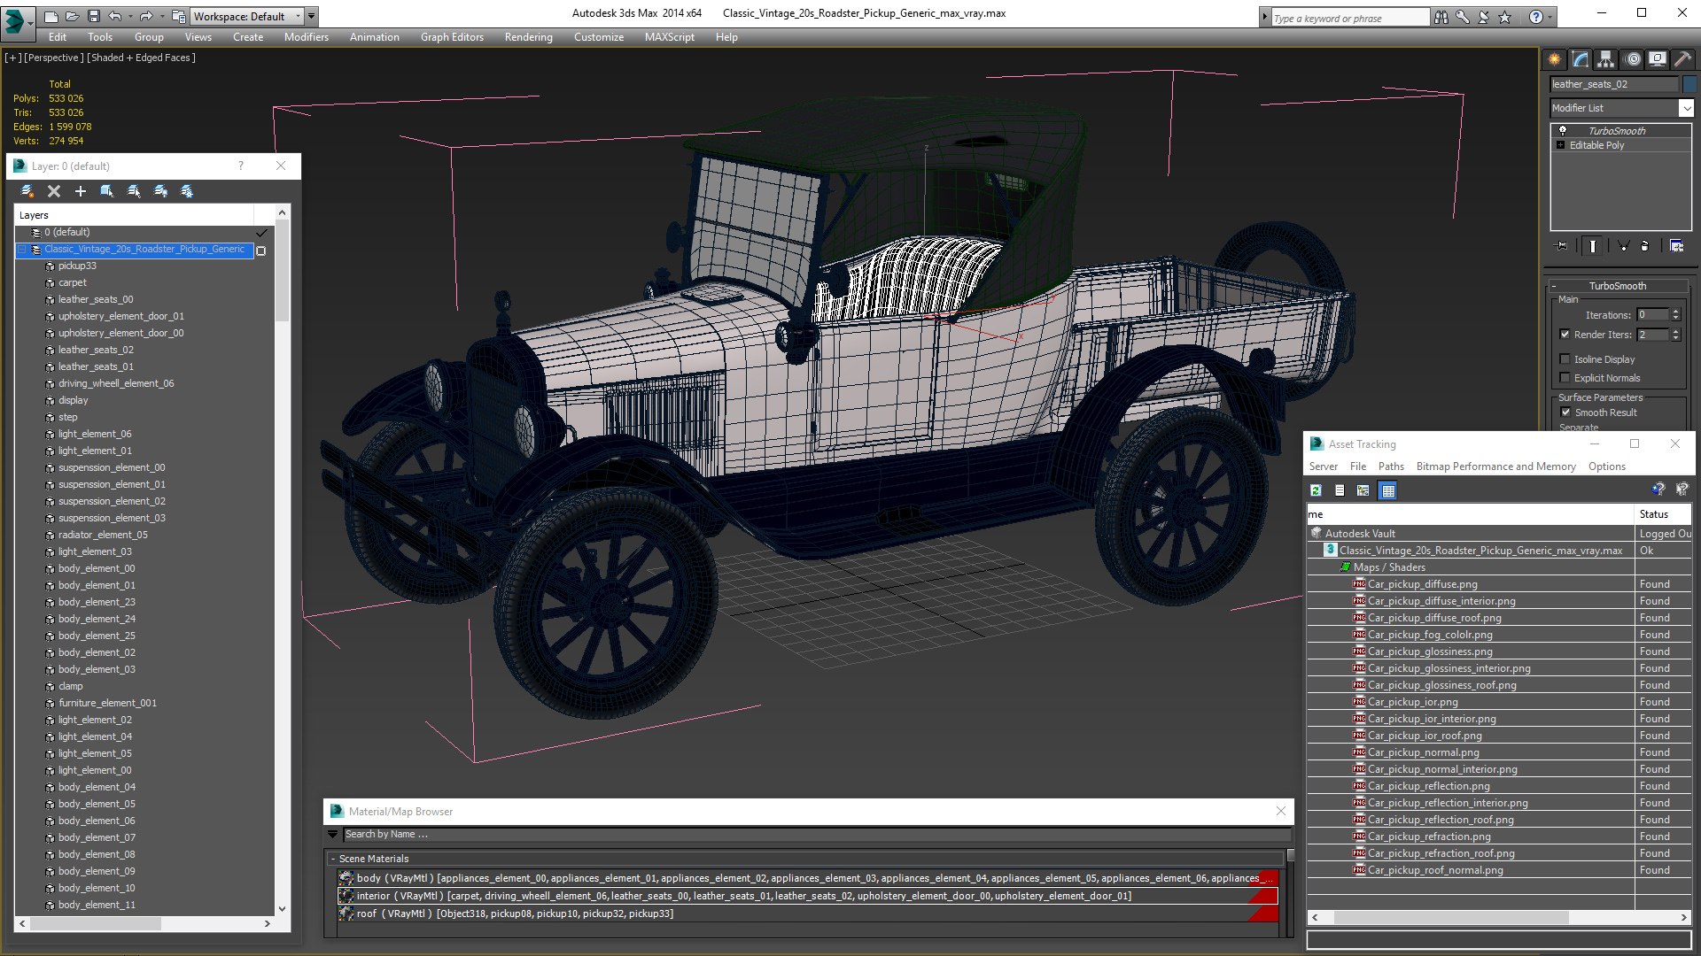
Task: Open the Hierarchy command panel tab
Action: [x=1605, y=59]
